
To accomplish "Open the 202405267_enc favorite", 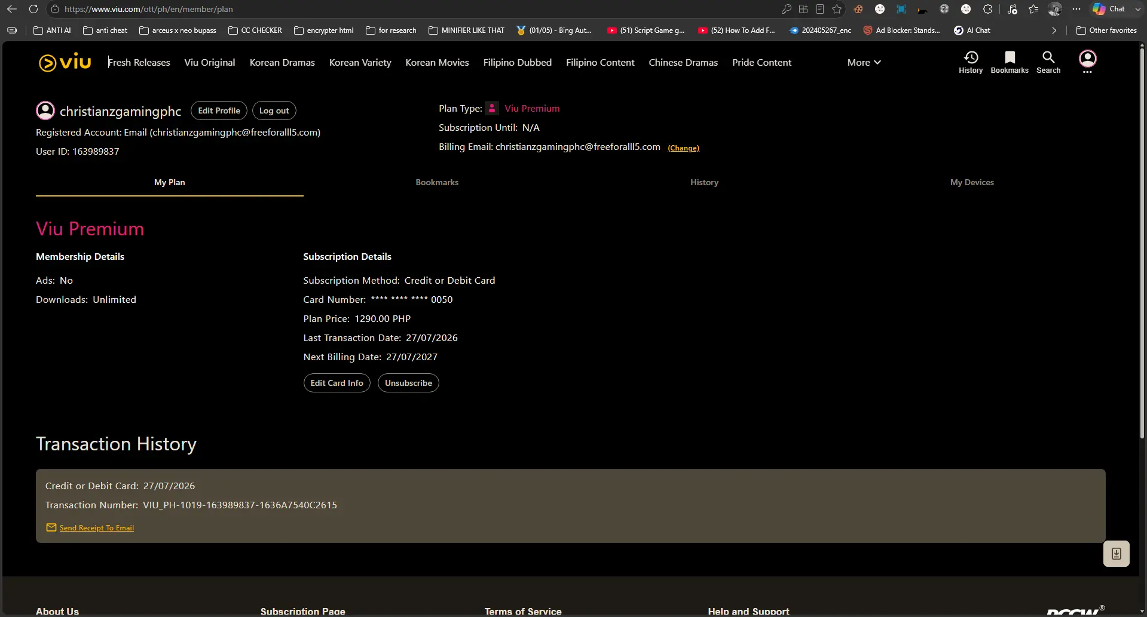I will coord(820,30).
